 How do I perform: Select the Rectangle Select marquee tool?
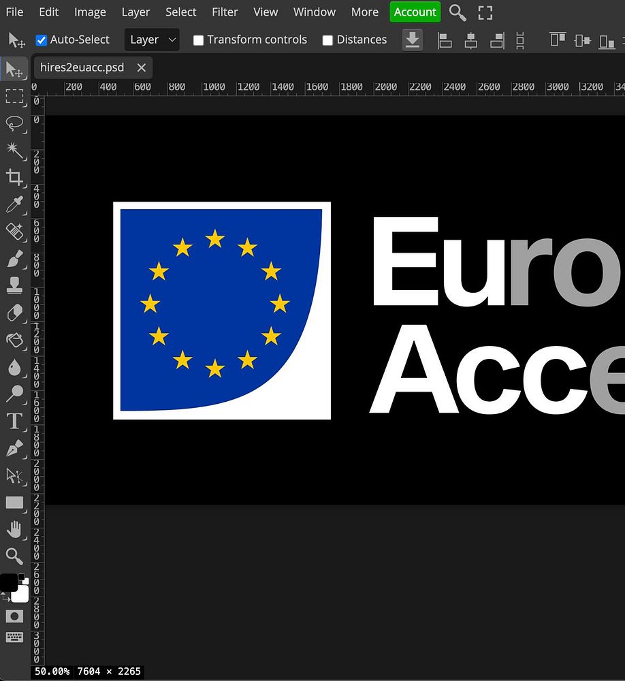14,96
